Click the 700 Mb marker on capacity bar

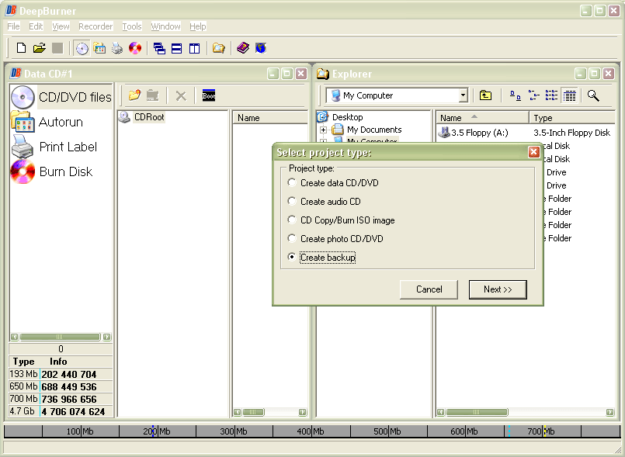[541, 431]
